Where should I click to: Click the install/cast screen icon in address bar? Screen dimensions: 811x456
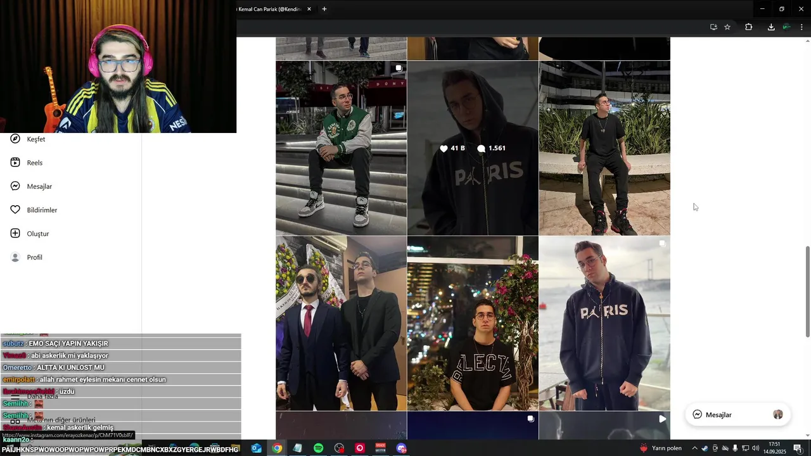(x=713, y=27)
